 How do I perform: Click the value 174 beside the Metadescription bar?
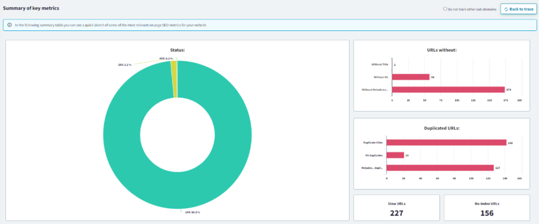point(509,90)
